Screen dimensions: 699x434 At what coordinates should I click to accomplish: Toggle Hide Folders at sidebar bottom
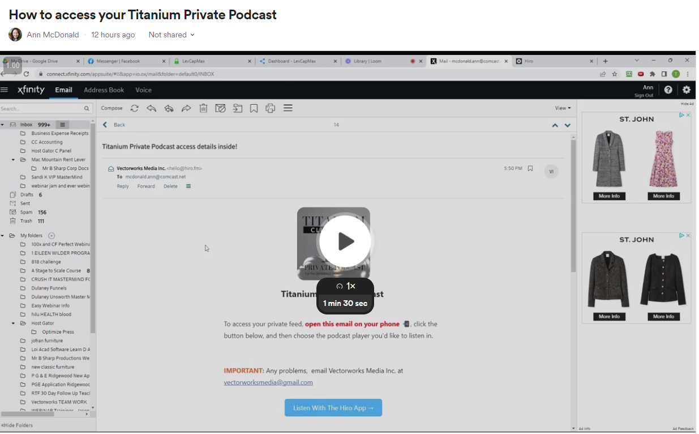17,425
